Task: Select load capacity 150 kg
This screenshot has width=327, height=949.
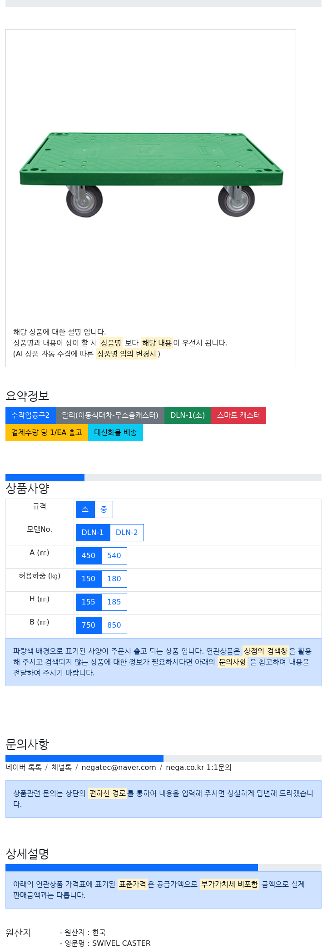Action: [89, 579]
